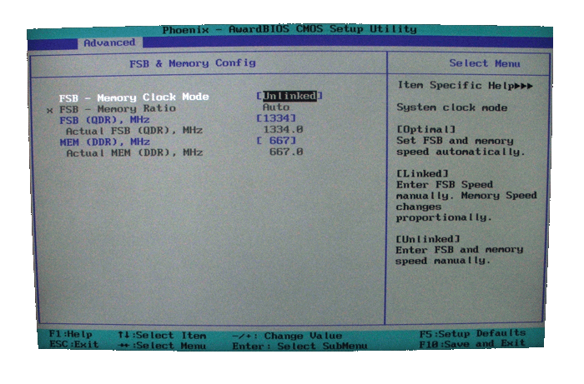Click the 1334.0 actual FSB reading
584x384 pixels.
pos(283,129)
